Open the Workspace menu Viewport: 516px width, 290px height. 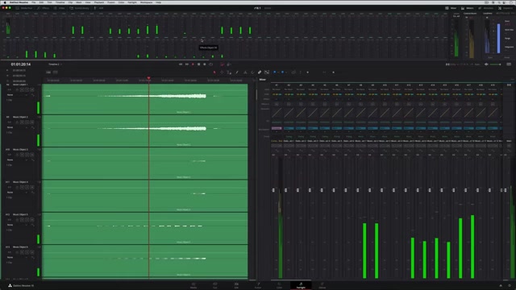(147, 2)
